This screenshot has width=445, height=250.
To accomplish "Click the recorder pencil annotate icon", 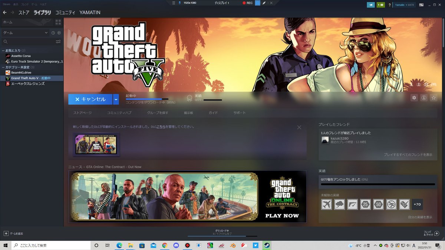I will (x=264, y=3).
